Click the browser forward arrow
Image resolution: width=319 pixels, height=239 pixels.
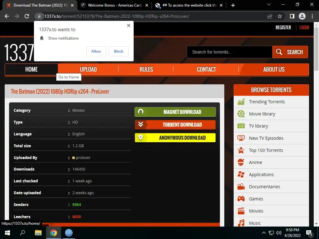point(17,16)
